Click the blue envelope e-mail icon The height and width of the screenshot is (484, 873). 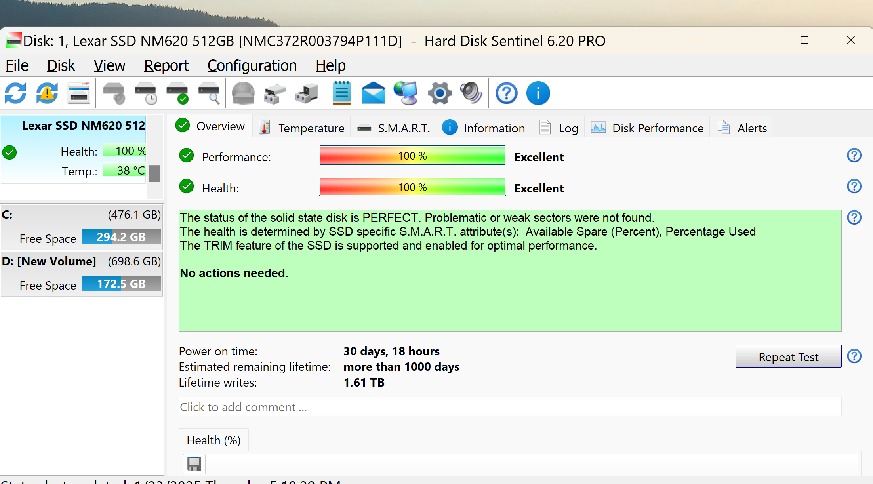[x=373, y=93]
